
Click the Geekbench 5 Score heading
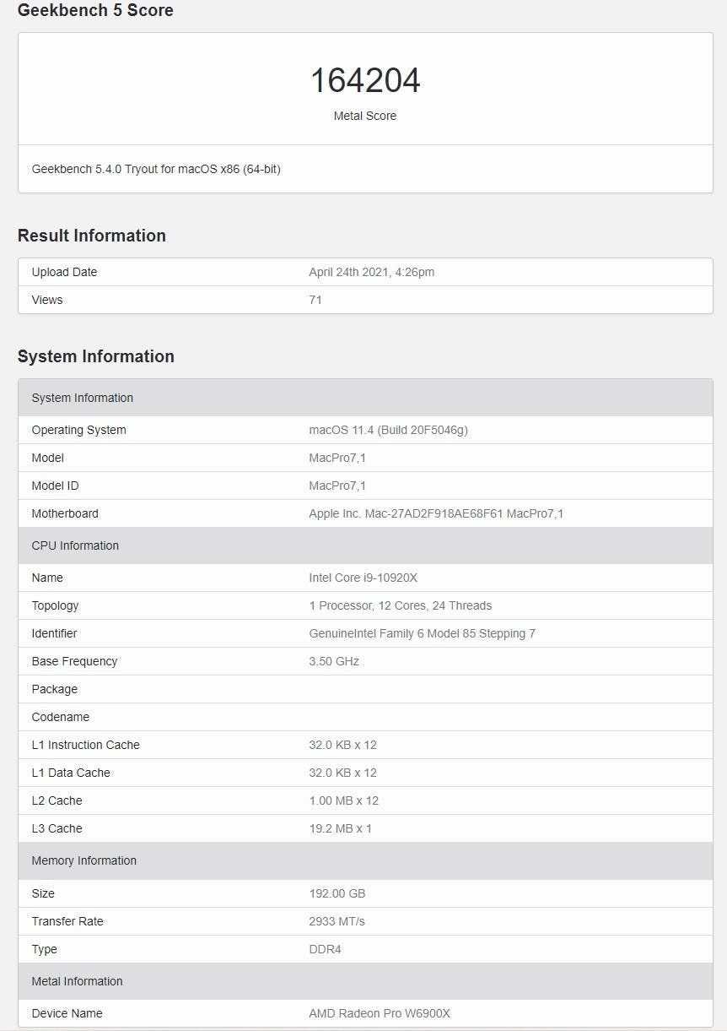click(95, 11)
